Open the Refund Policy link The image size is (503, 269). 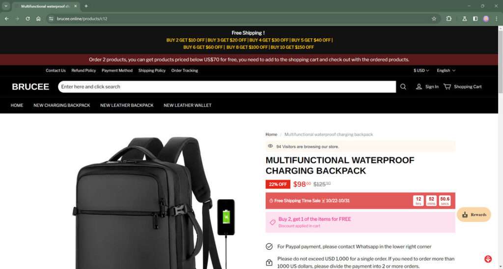click(84, 70)
